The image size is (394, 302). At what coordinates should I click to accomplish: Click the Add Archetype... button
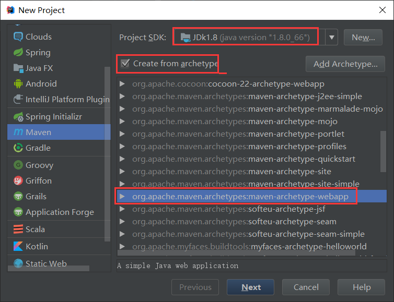pos(345,64)
